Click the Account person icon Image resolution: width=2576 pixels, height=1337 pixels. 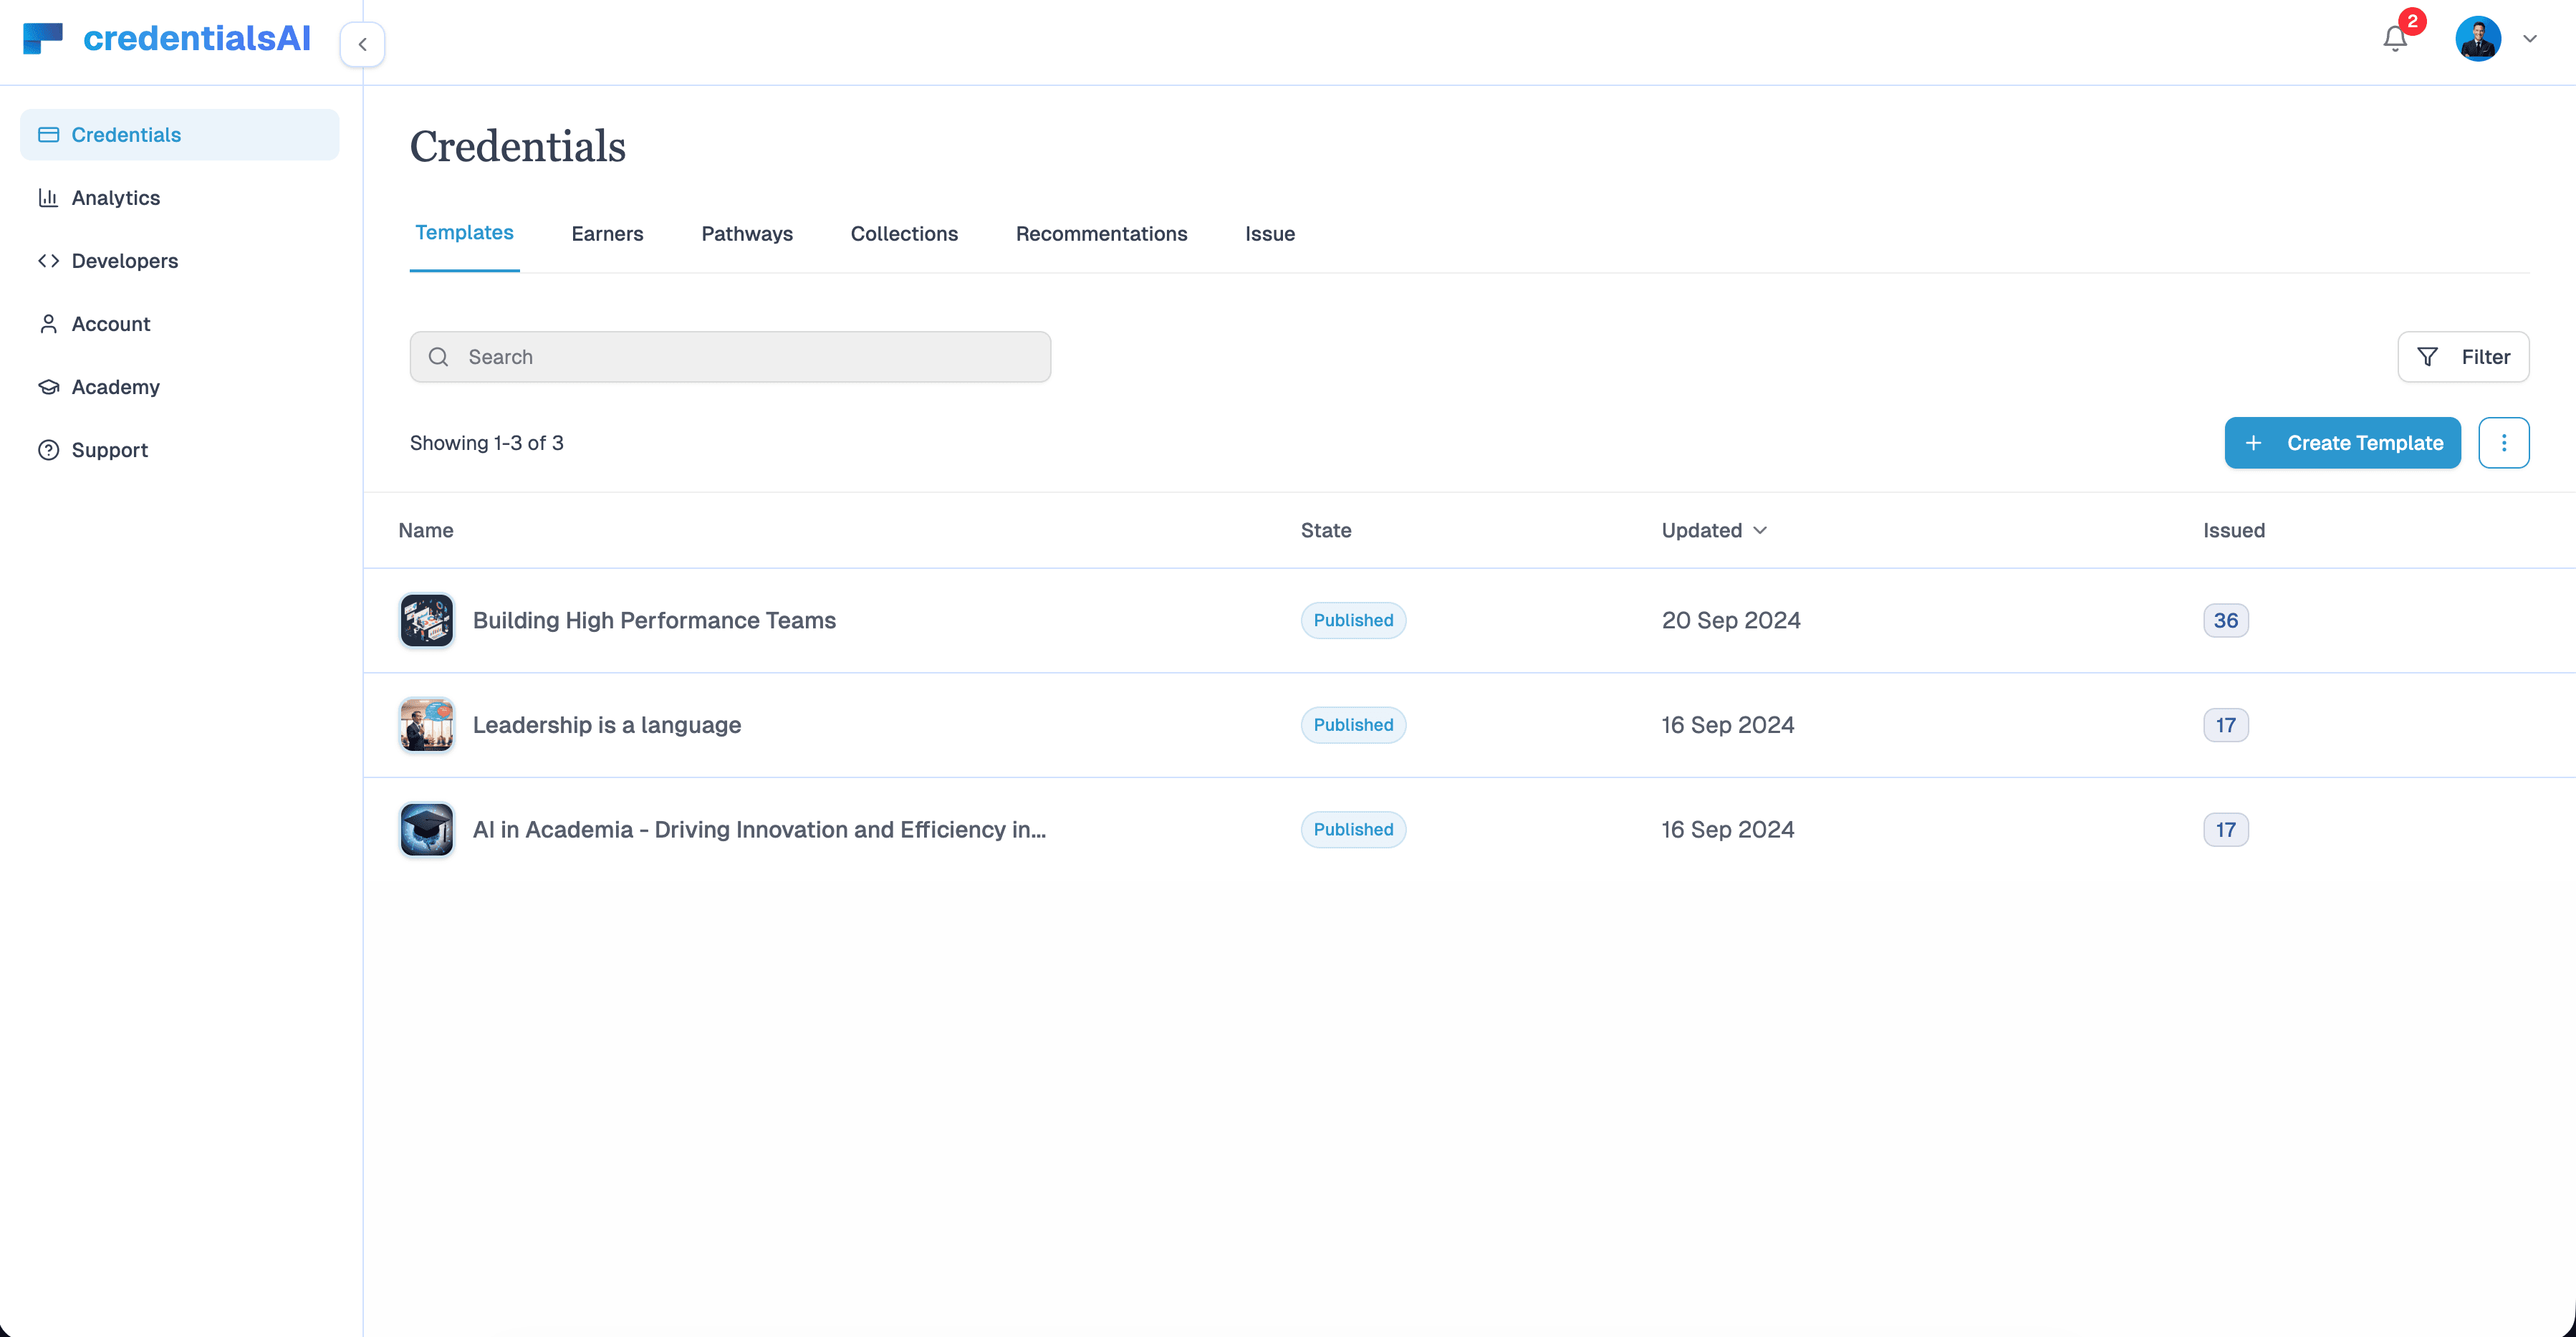point(49,323)
